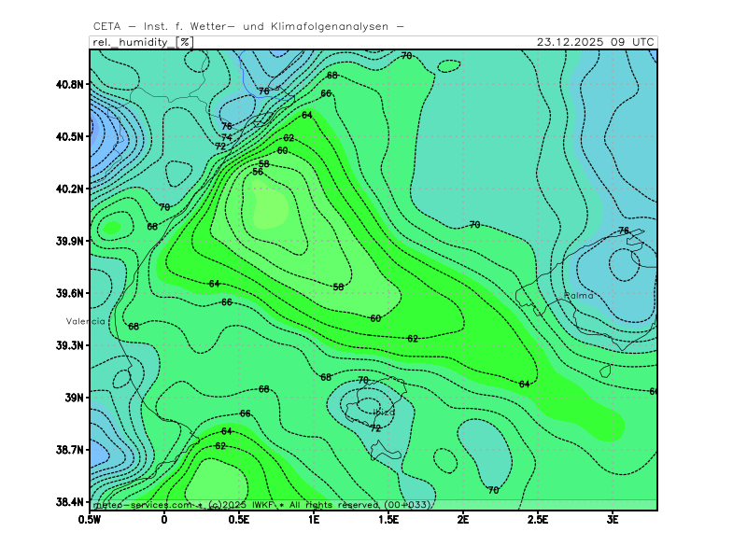Viewport: 747px width, 560px height.
Task: Click the rel. humidity [%] title
Action: coord(142,42)
